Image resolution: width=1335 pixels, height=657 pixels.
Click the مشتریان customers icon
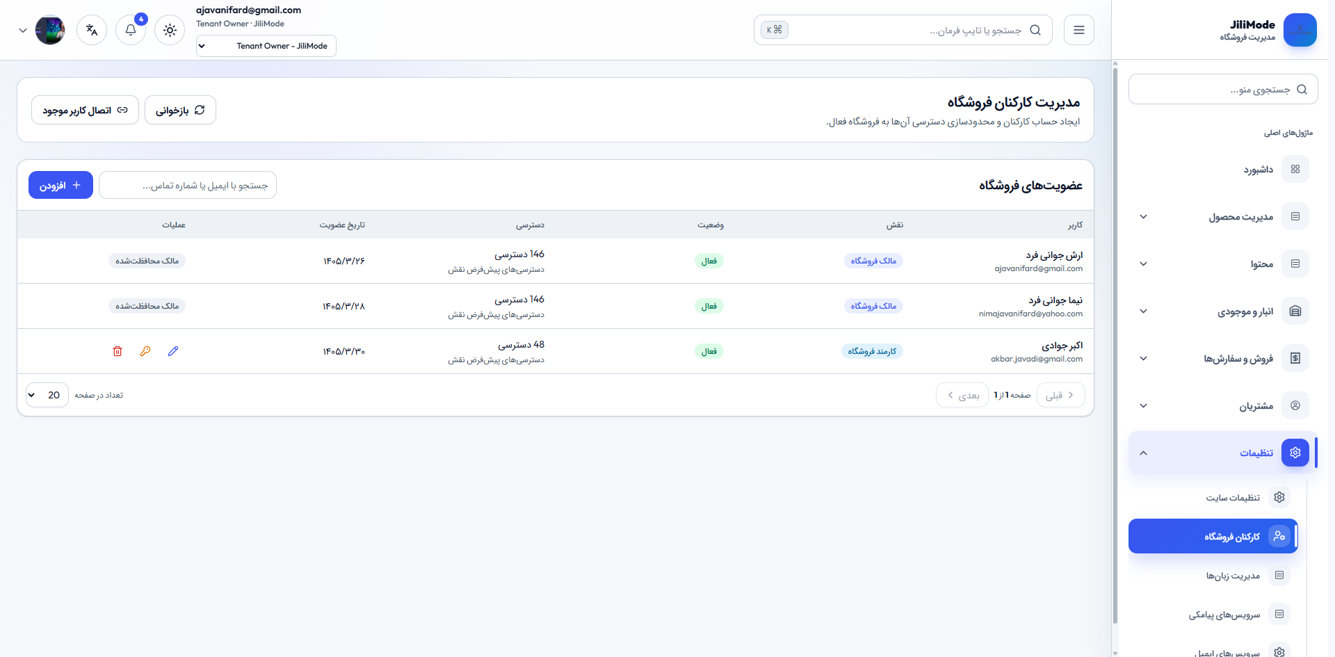pyautogui.click(x=1295, y=405)
